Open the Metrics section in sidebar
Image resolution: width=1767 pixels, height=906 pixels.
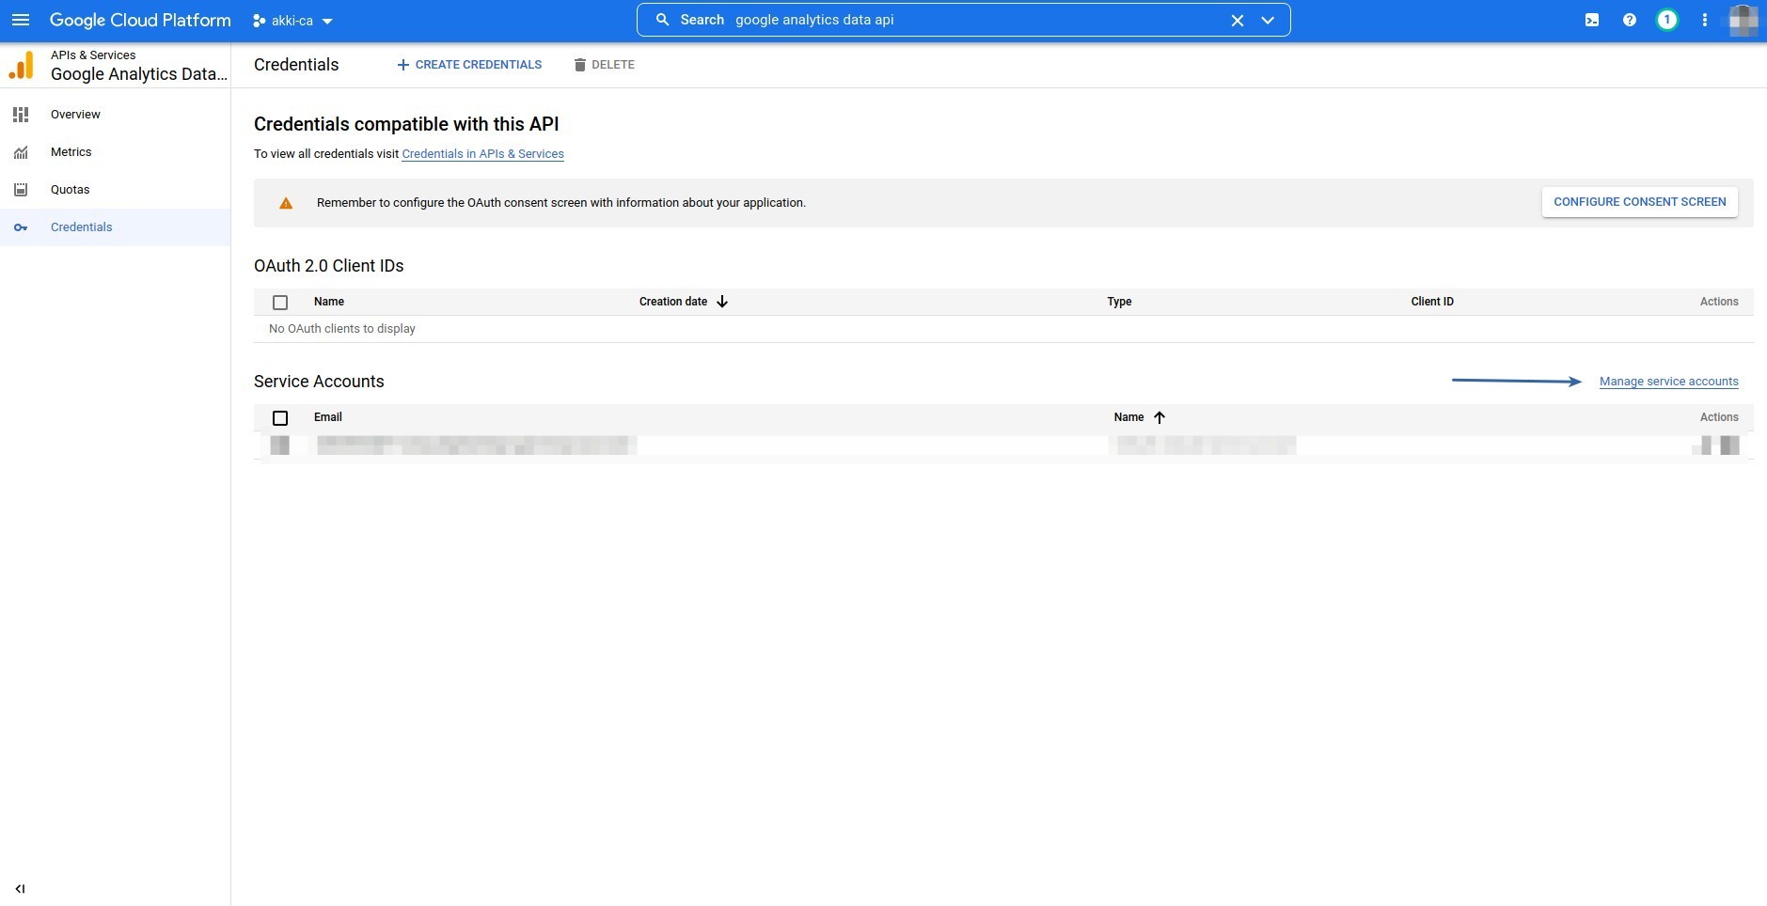[71, 152]
